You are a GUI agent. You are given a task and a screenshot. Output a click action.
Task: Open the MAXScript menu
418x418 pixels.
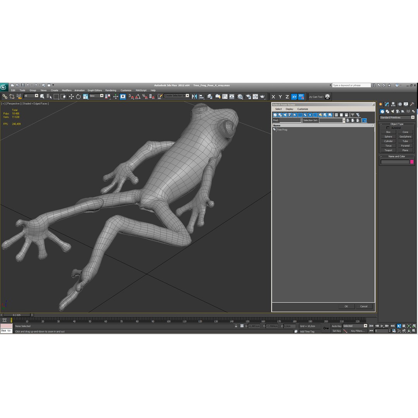tap(141, 90)
